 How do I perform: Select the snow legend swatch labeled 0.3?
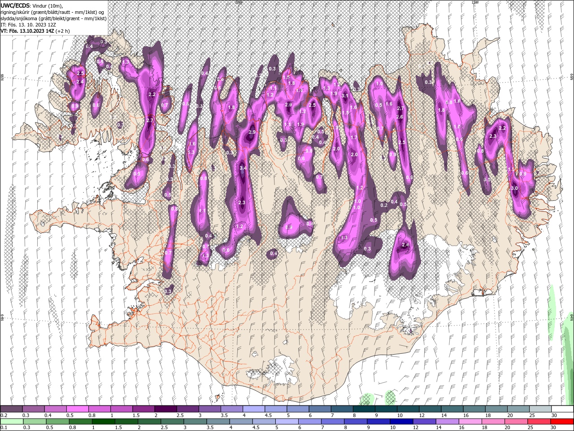click(x=33, y=409)
